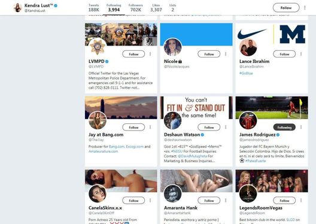Open three-dot menu beside header Follow button
Image resolution: width=316 pixels, height=224 pixels.
click(x=305, y=8)
